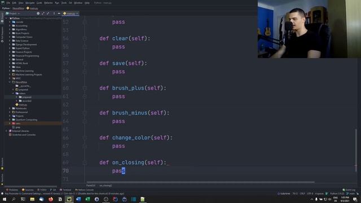Click the clock and date in the taskbar
The width and height of the screenshot is (361, 203).
345,199
